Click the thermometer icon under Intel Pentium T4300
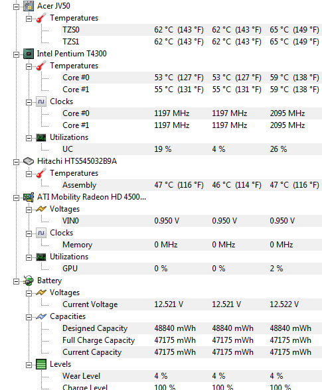This screenshot has width=322, height=390. (41, 66)
